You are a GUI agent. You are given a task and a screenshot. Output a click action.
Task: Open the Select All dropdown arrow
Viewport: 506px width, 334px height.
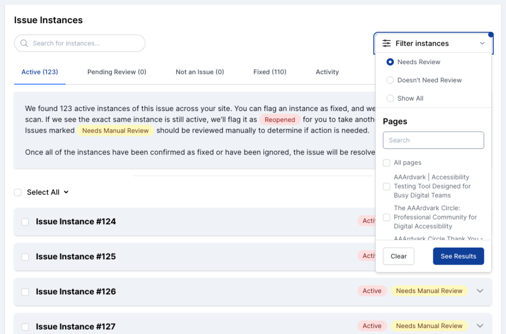66,192
